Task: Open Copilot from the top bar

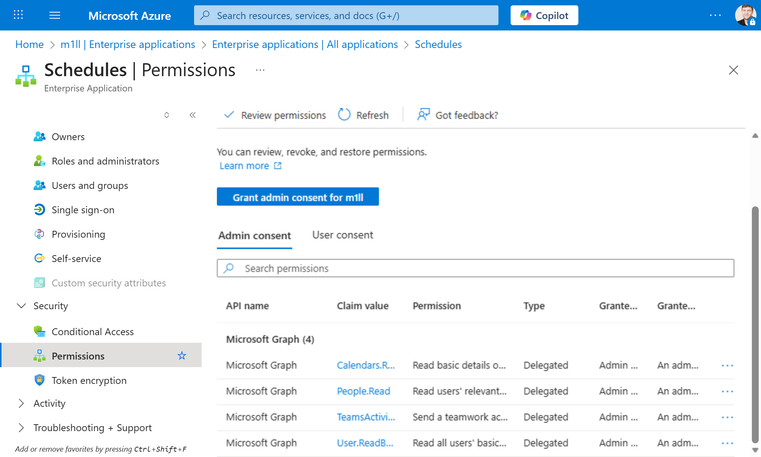Action: (544, 15)
